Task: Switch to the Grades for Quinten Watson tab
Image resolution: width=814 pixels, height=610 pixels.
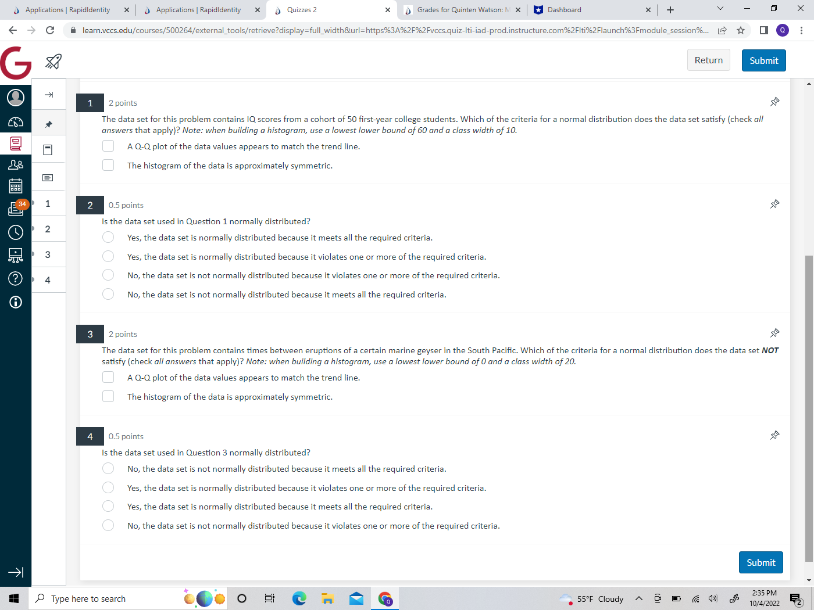Action: (462, 9)
